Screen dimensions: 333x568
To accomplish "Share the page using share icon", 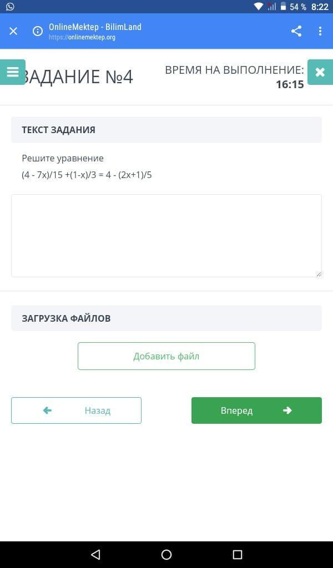I will click(x=296, y=31).
